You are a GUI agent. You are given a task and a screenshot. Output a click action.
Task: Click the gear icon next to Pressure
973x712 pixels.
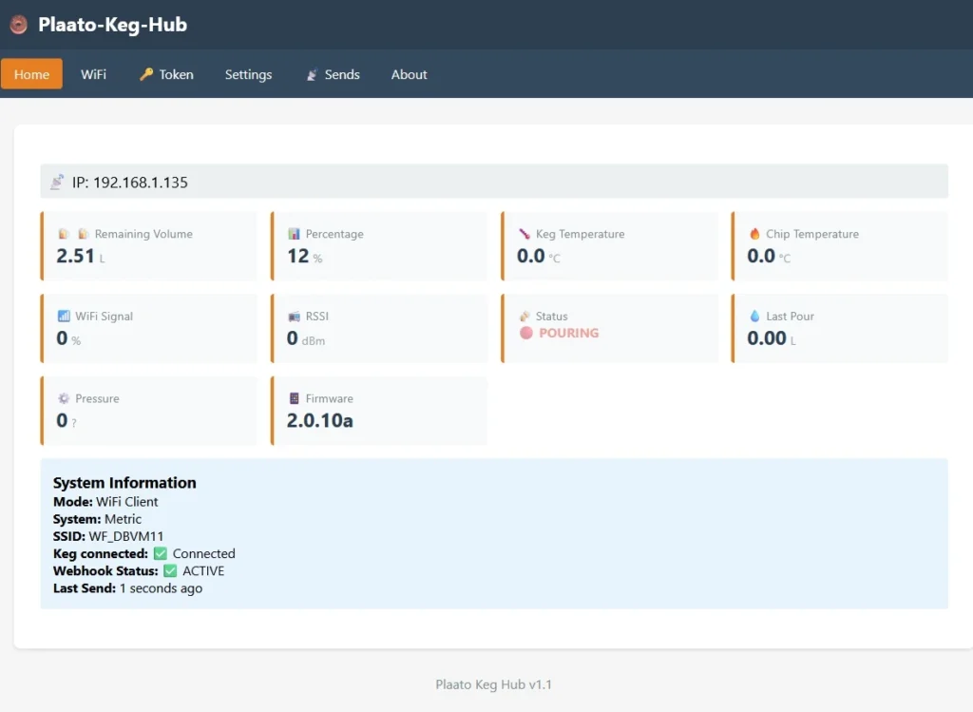(64, 398)
